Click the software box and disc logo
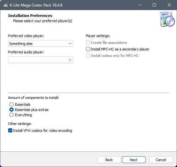The width and height of the screenshot is (177, 167). coord(167,19)
